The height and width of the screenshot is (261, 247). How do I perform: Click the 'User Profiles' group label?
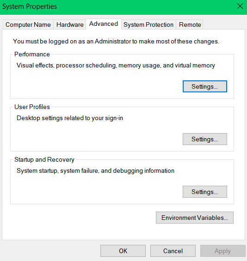(x=32, y=107)
